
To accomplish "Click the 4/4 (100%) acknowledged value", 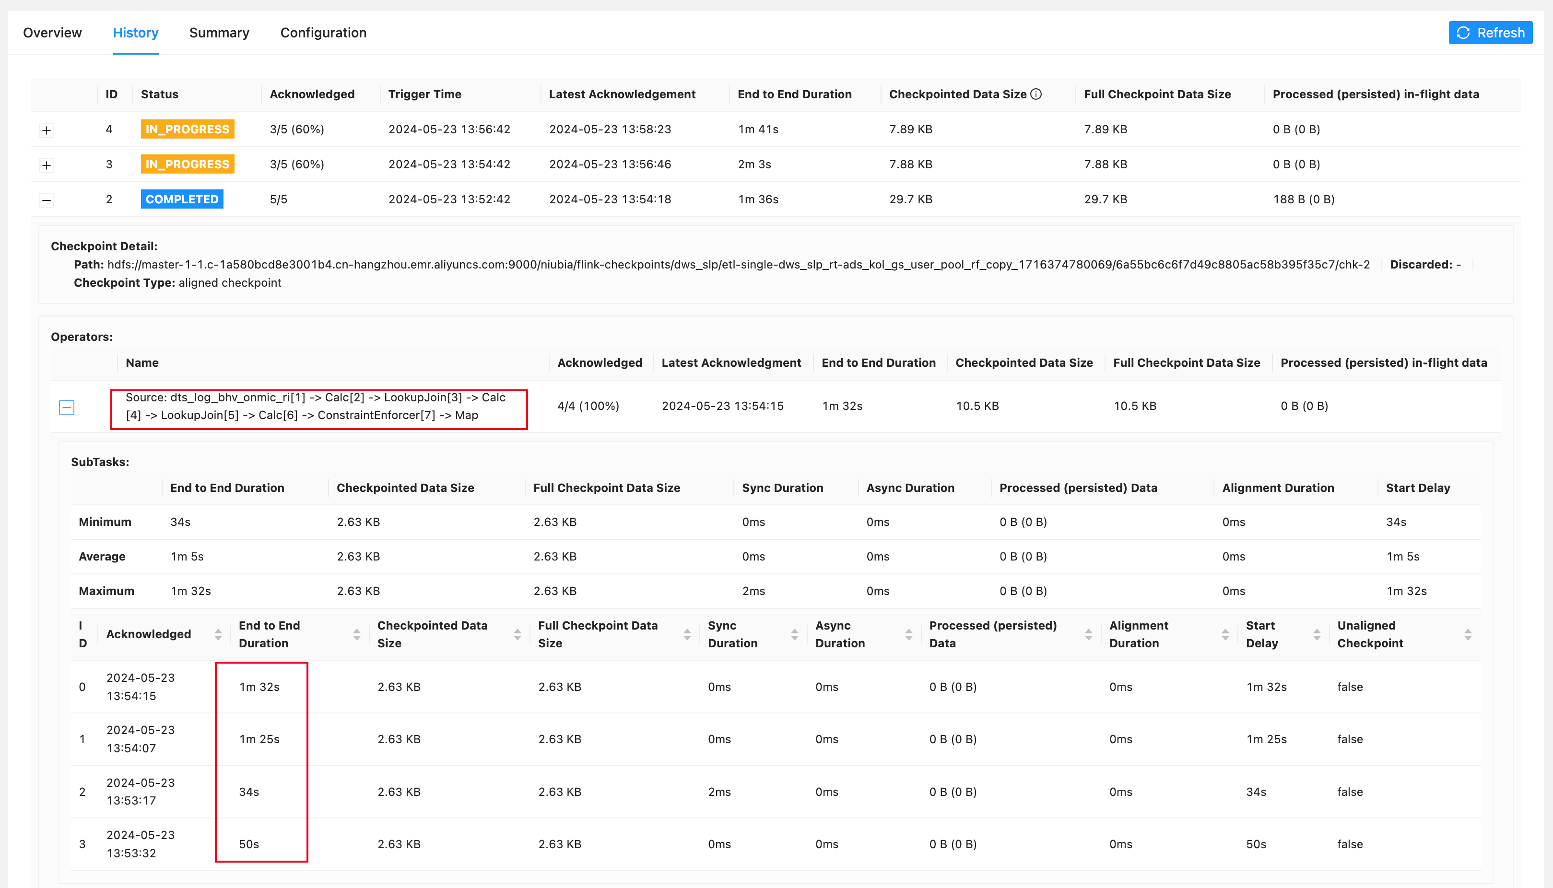I will (x=588, y=406).
